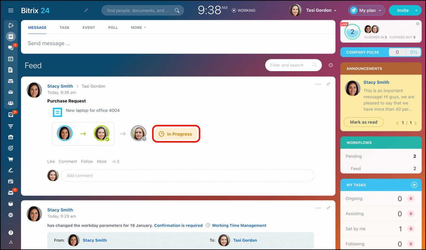Open the Pending workflows row
Viewport: 426px width, 250px height.
pyautogui.click(x=381, y=156)
